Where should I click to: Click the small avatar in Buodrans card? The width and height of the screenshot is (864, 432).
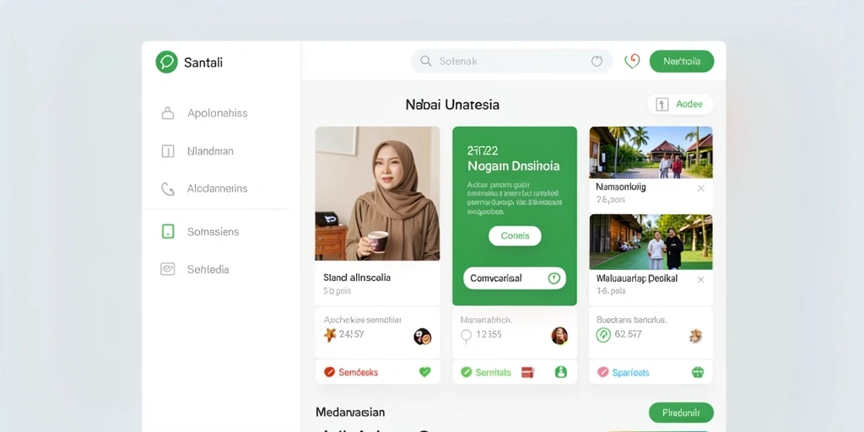[695, 336]
